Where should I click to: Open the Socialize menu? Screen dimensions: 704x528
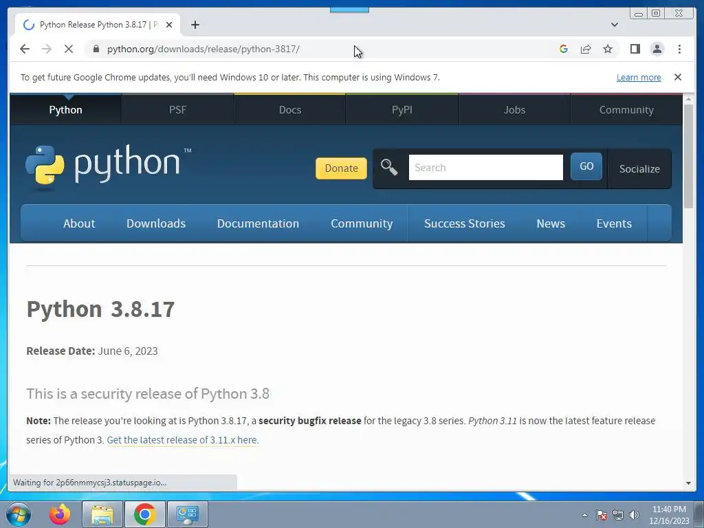pyautogui.click(x=639, y=169)
